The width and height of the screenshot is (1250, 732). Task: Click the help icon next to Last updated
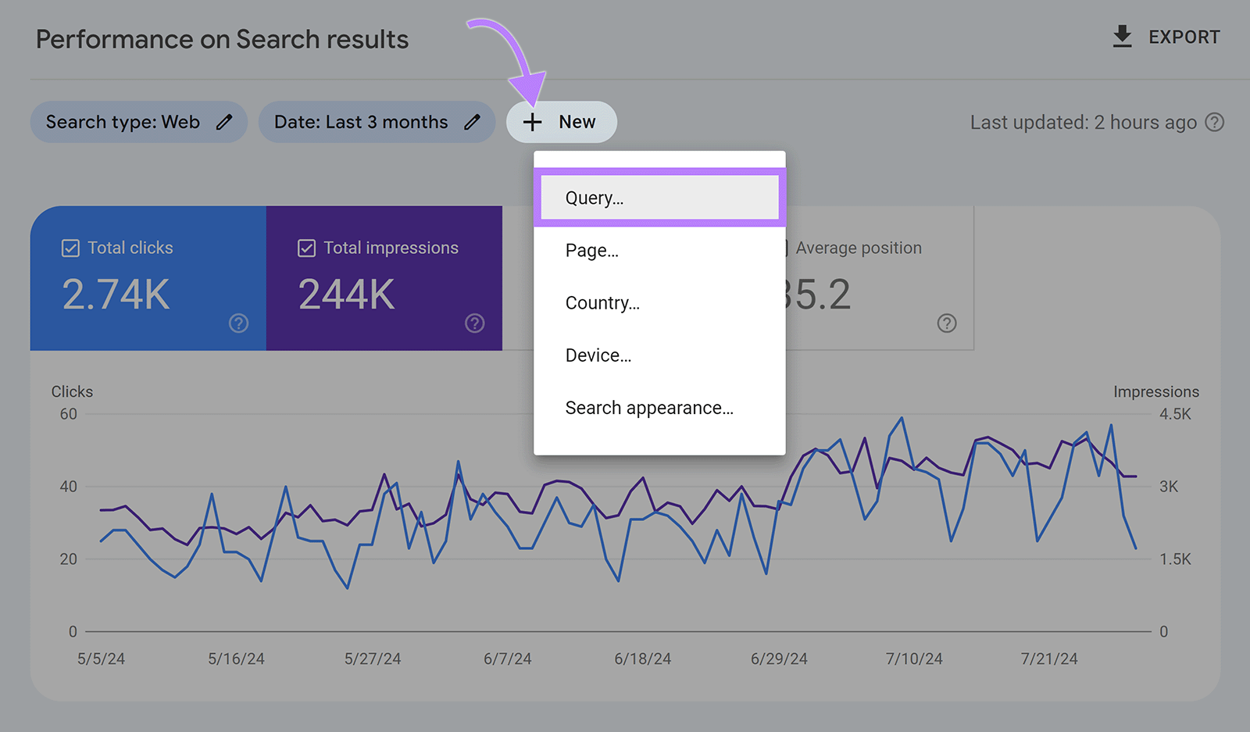1216,122
